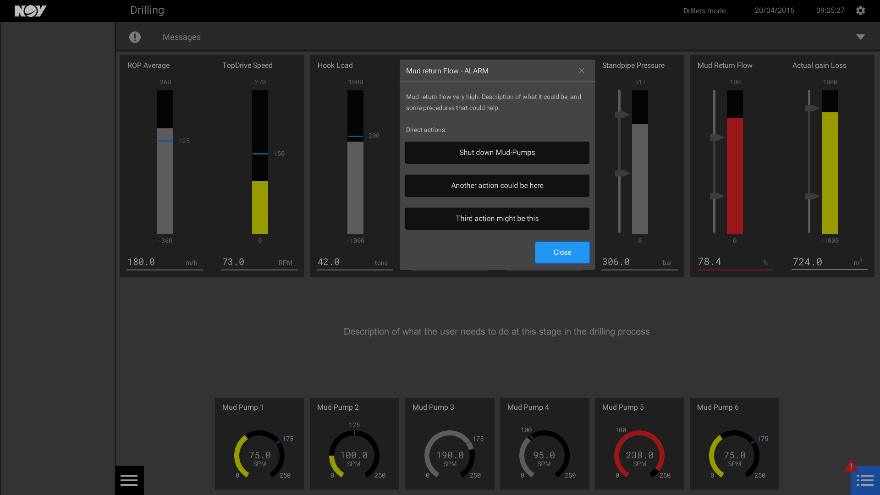880x495 pixels.
Task: Click Another action could be here button
Action: tap(497, 186)
